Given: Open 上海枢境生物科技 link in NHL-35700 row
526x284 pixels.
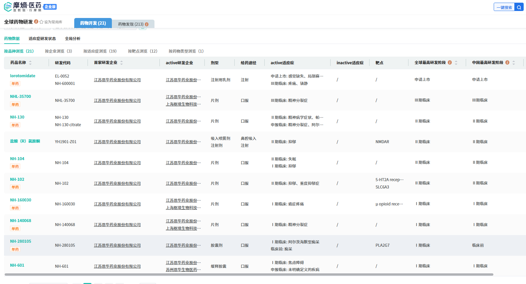Looking at the screenshot, I should pos(183,104).
